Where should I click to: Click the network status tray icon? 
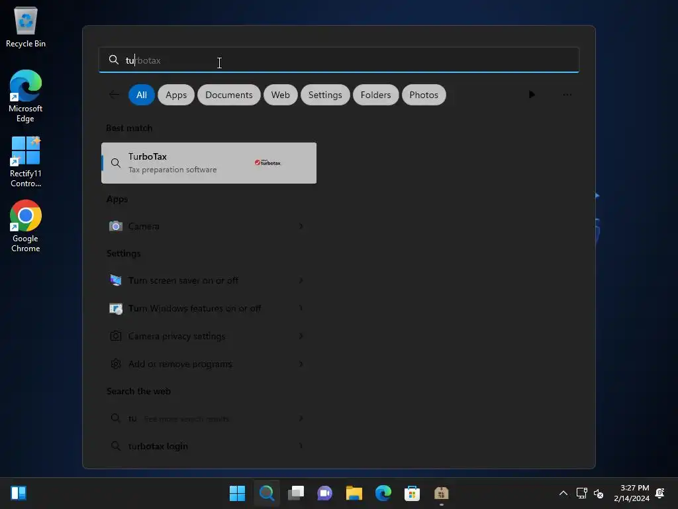(x=581, y=493)
